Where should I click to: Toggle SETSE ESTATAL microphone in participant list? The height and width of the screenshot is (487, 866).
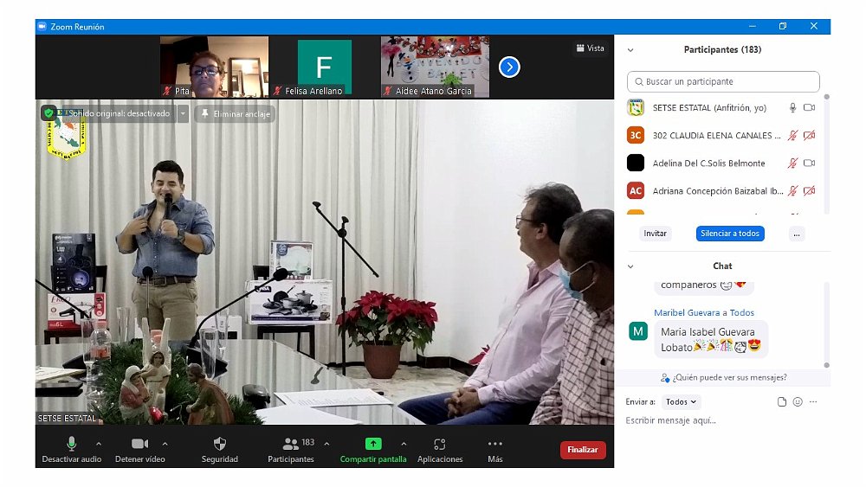[x=792, y=108]
